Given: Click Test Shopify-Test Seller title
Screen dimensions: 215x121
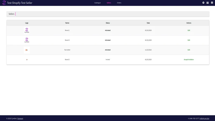Looking at the screenshot, I should tap(20, 3).
